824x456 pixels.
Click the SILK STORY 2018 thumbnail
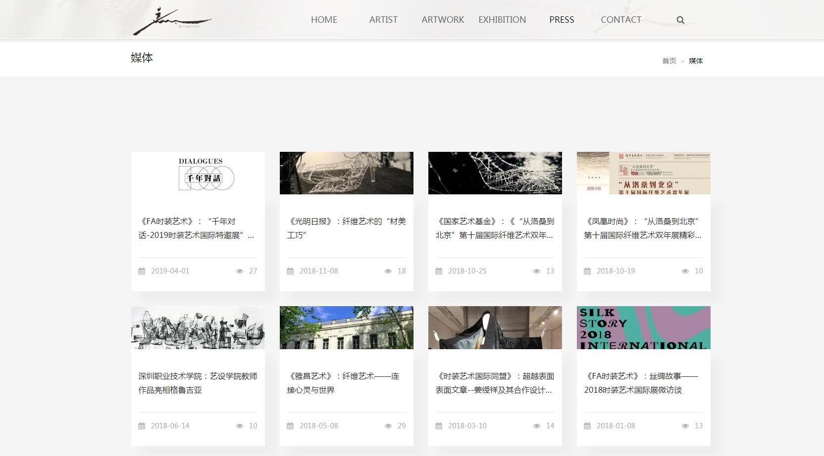point(644,328)
